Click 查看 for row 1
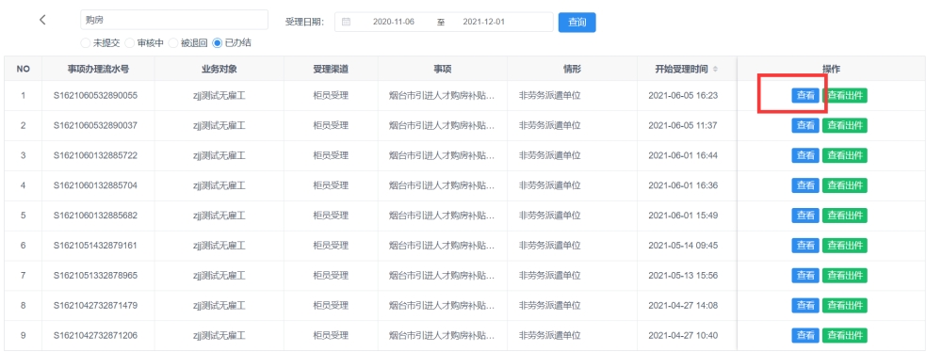Viewport: 942px width, 352px height. click(x=805, y=95)
